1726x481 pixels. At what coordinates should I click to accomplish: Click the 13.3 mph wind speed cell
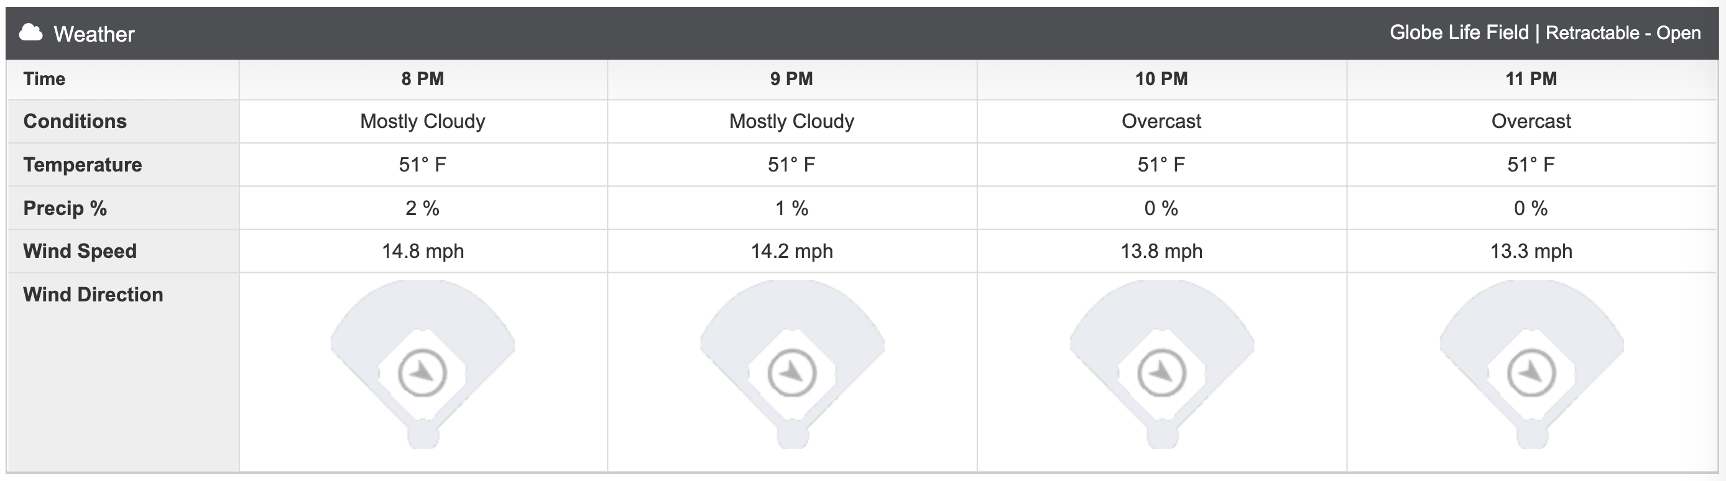[1531, 251]
